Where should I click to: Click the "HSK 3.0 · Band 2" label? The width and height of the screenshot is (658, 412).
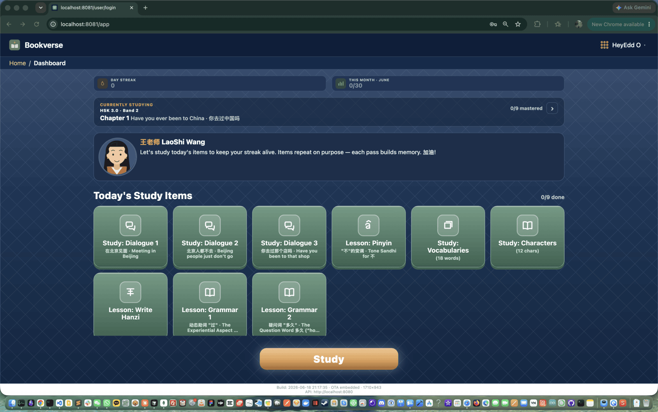click(119, 110)
